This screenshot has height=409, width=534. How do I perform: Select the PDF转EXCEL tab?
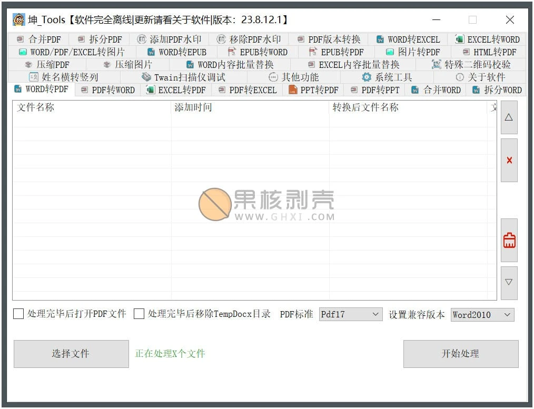tap(247, 90)
